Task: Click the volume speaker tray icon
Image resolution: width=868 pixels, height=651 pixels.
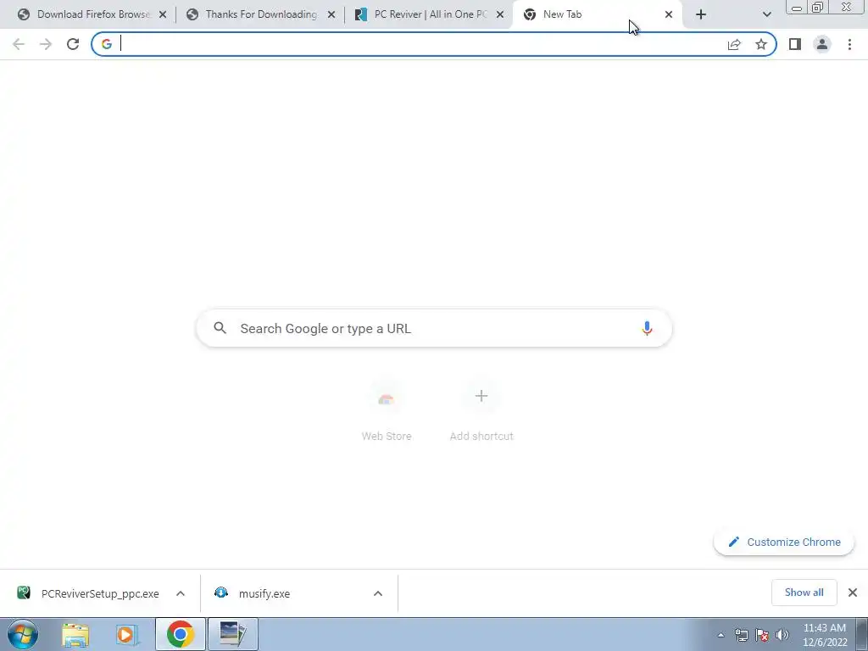Action: pos(782,635)
